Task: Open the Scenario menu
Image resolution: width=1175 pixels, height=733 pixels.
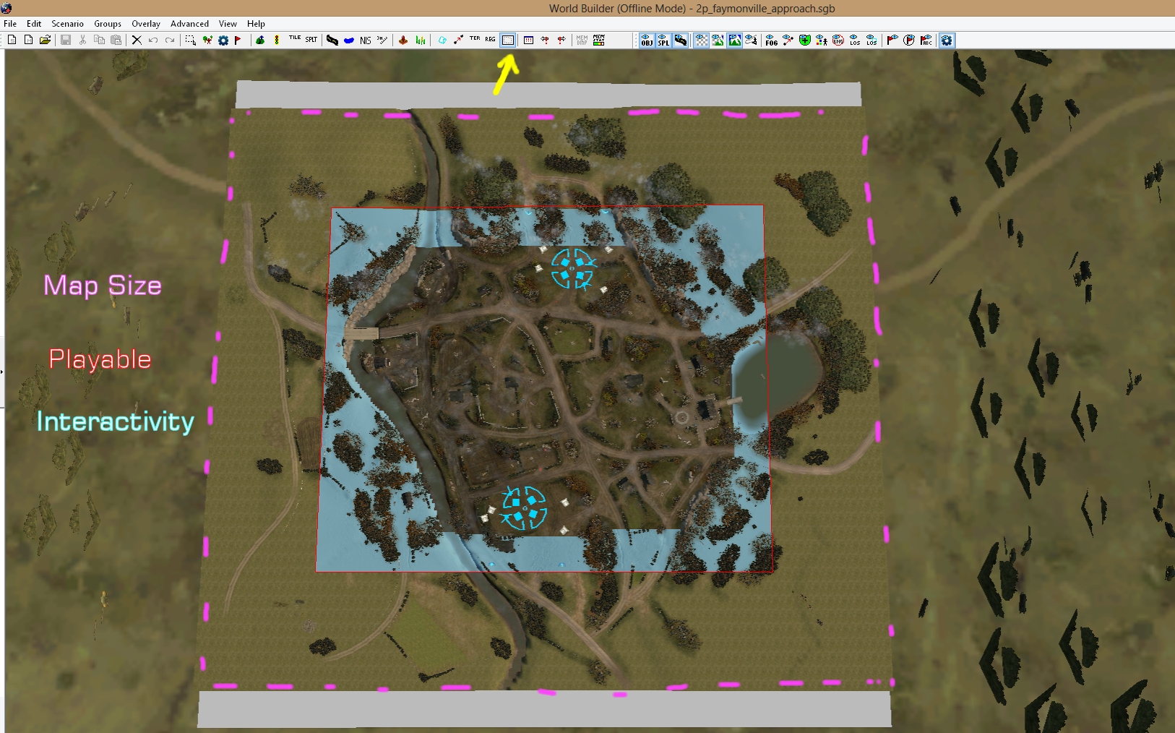Action: [x=67, y=24]
